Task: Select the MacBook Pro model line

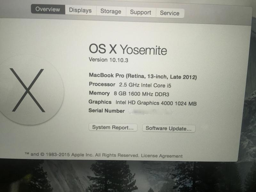Action: tap(143, 76)
